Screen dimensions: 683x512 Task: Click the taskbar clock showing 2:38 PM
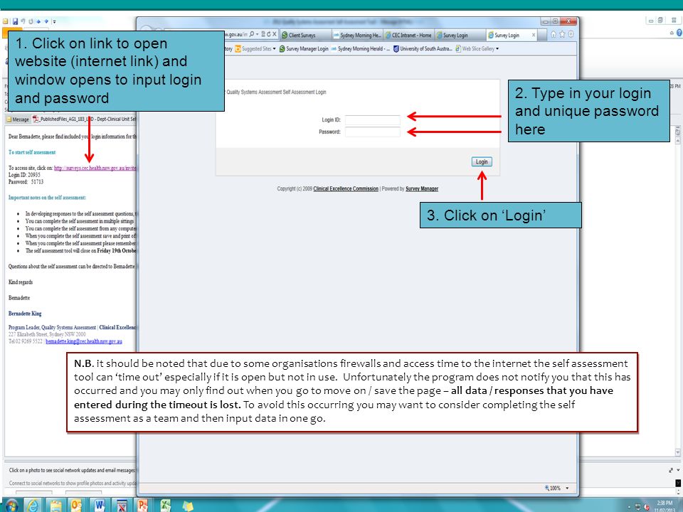coord(665,506)
